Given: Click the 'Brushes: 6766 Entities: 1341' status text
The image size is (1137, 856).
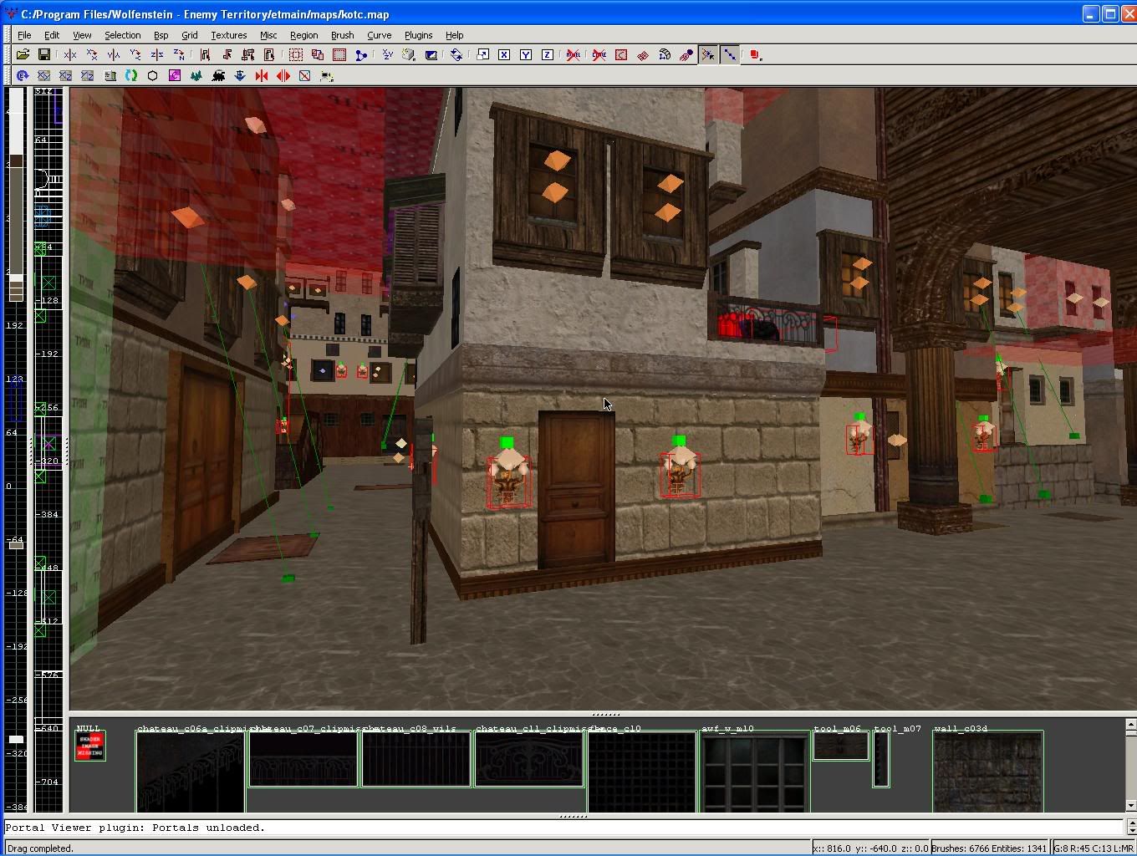Looking at the screenshot, I should [989, 848].
